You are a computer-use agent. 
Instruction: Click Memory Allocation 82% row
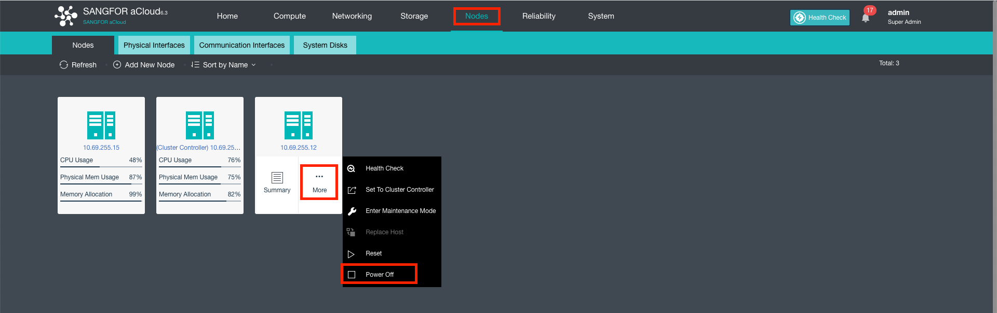[x=200, y=195]
